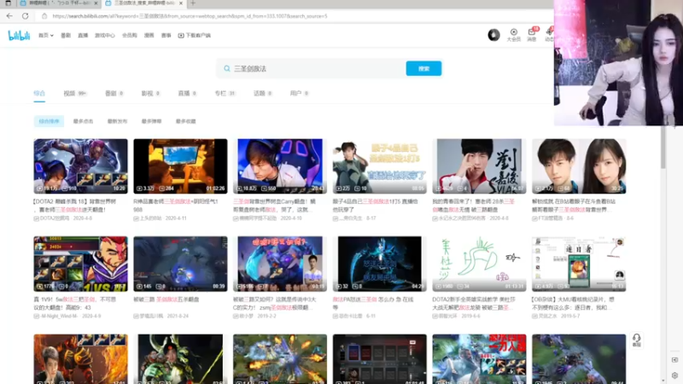
Task: Select the 直播 results tab
Action: click(x=187, y=93)
